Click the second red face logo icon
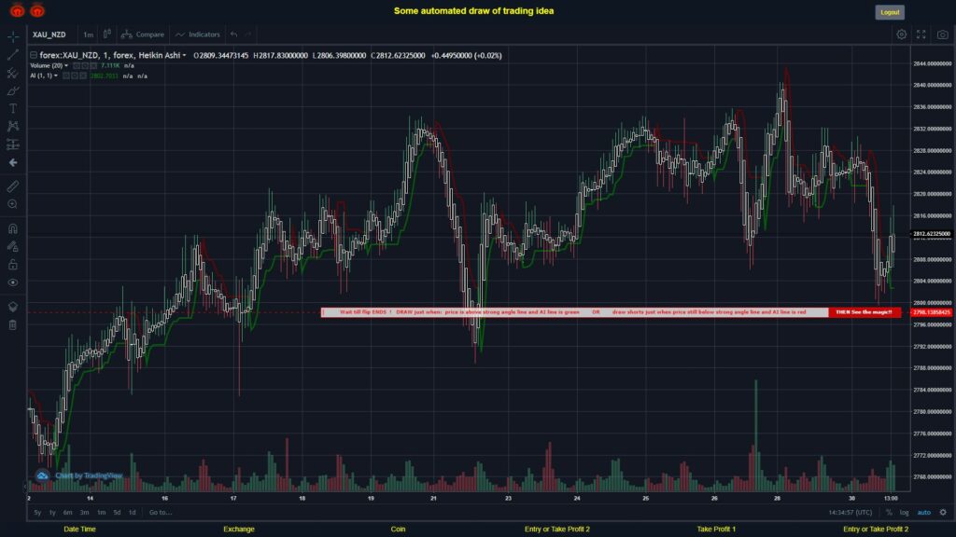Image resolution: width=956 pixels, height=537 pixels. coord(37,9)
